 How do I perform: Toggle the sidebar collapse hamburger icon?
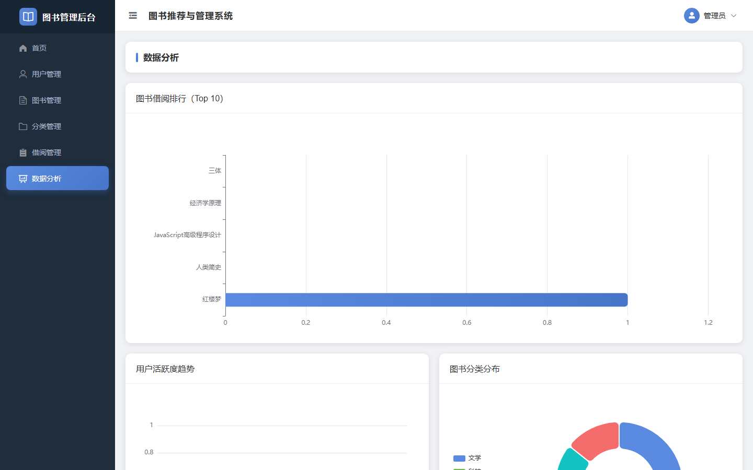click(133, 16)
